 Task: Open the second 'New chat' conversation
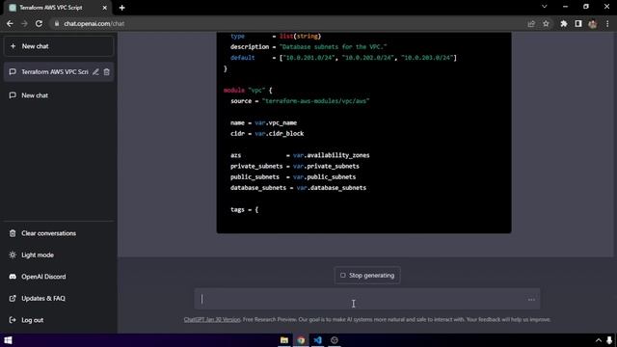[x=58, y=95]
